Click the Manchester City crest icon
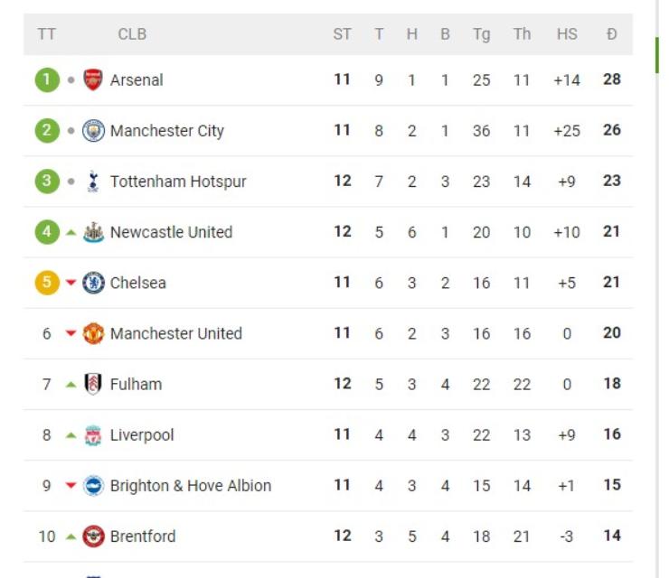Viewport: 669px width, 578px height. (93, 130)
